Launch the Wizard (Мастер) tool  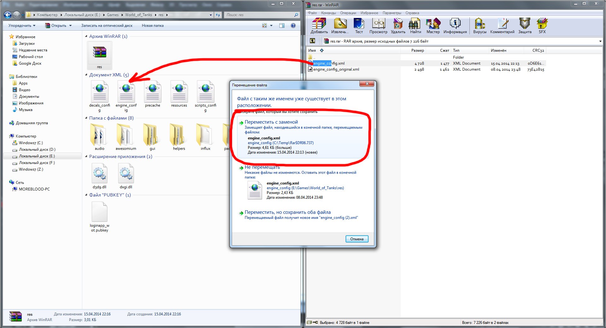coord(433,26)
